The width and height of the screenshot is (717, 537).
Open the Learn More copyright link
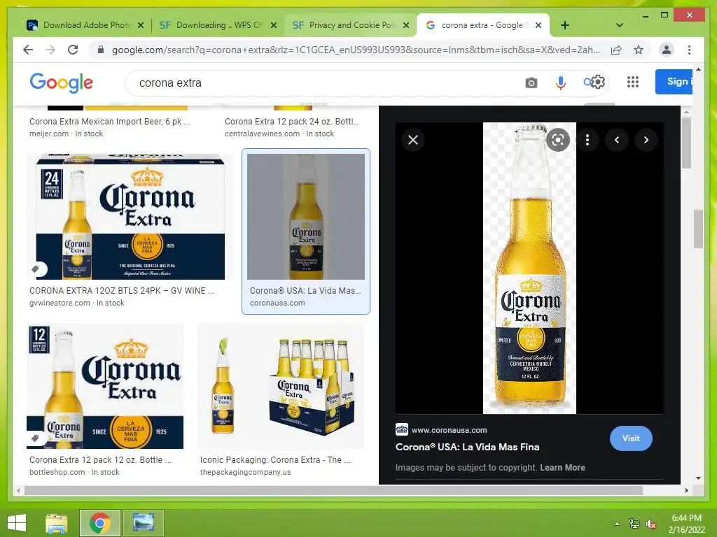point(562,468)
